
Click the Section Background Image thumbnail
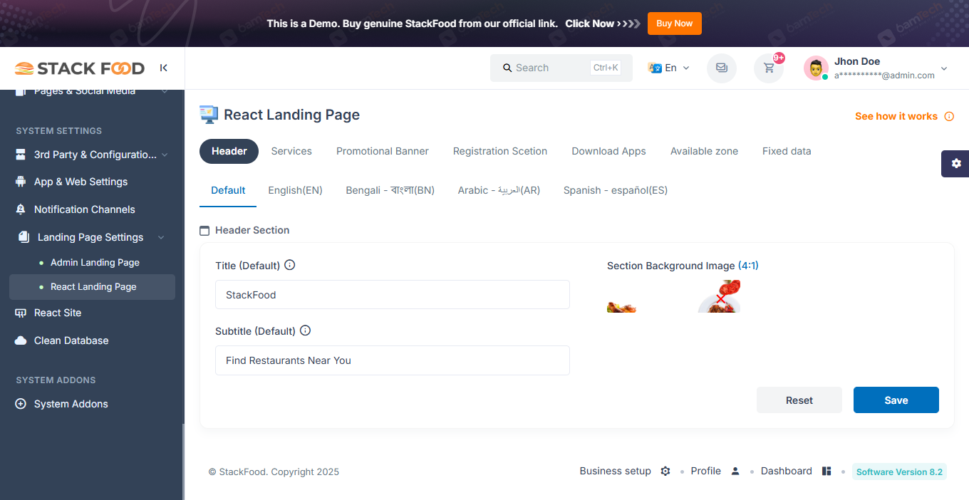(674, 296)
